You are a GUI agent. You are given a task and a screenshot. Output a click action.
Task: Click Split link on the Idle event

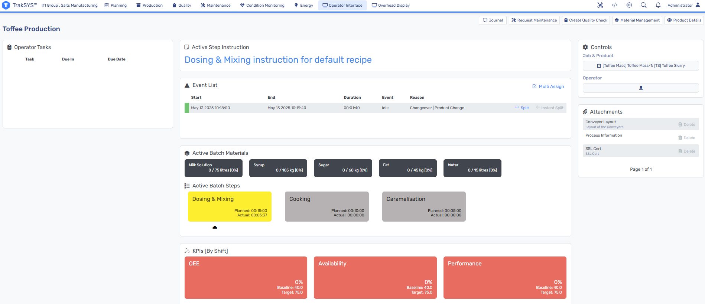pos(522,108)
